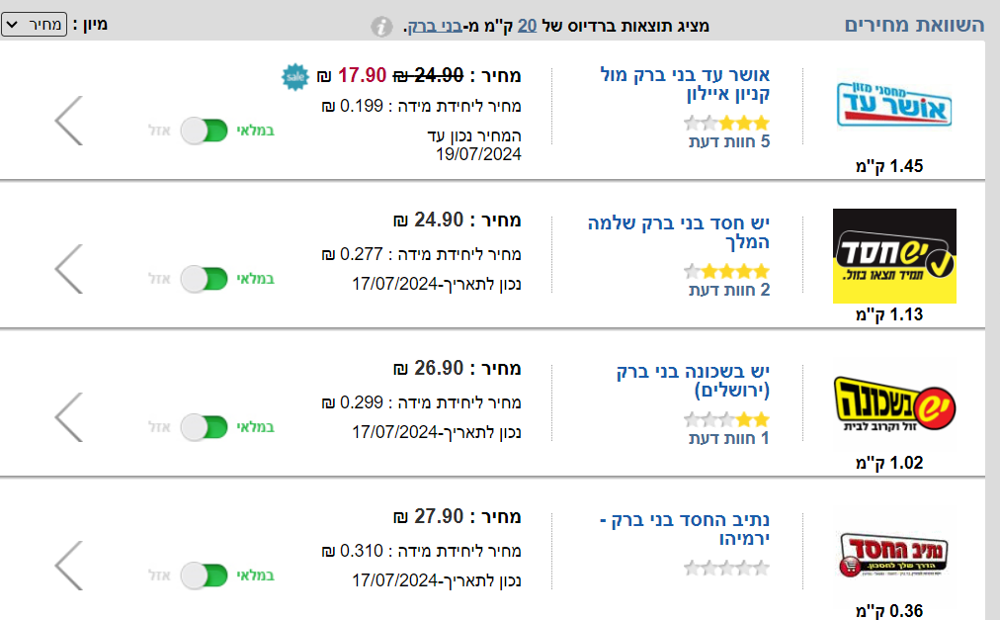This screenshot has height=620, width=1000.
Task: Expand the Yesh BaShchuna row arrow
Action: coord(67,417)
